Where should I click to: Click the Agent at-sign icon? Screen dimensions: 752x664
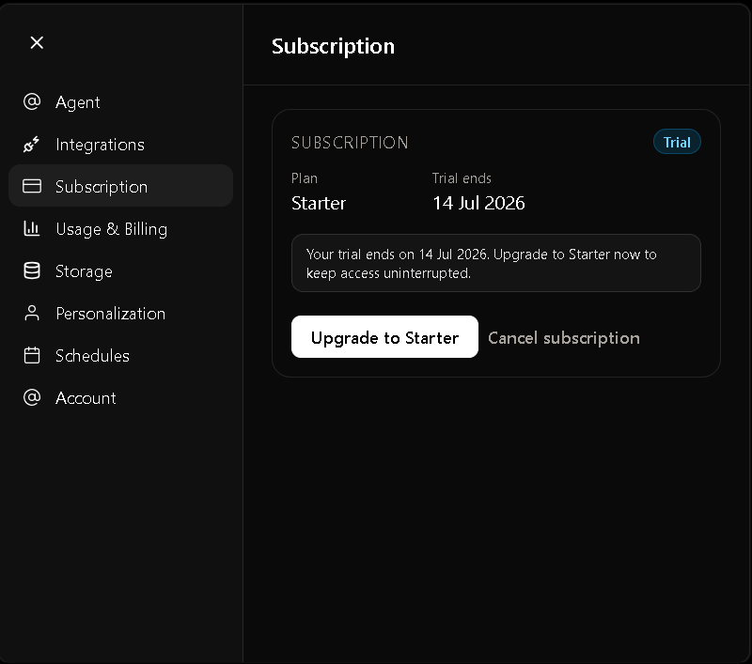point(32,101)
